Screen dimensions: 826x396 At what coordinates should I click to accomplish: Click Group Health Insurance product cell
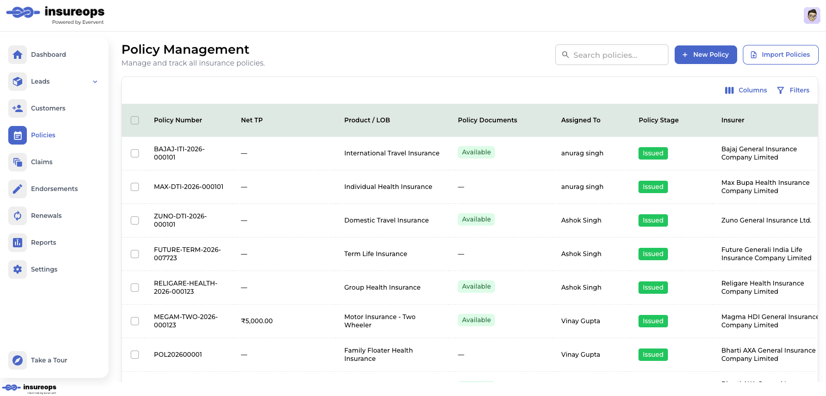pyautogui.click(x=382, y=288)
